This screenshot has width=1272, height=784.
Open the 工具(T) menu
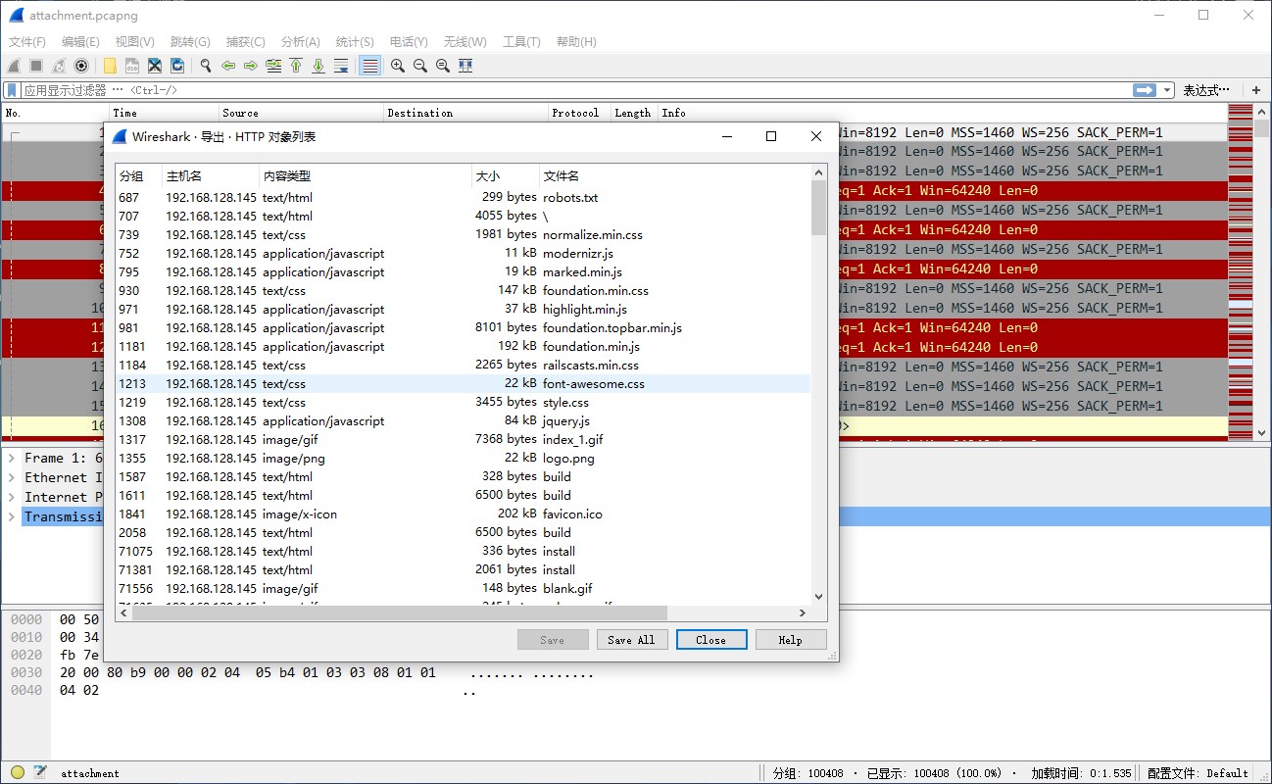(x=521, y=42)
